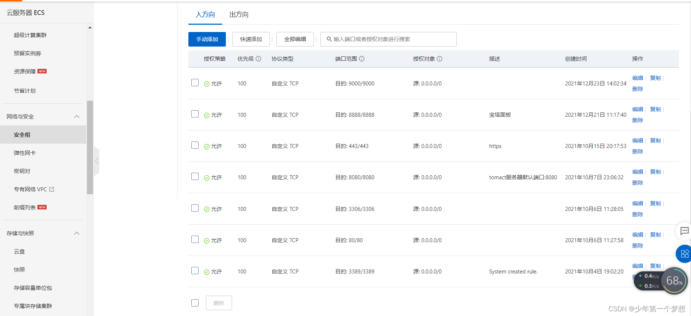Image resolution: width=691 pixels, height=316 pixels.
Task: Click the 68% performance monitor widget
Action: [x=674, y=280]
